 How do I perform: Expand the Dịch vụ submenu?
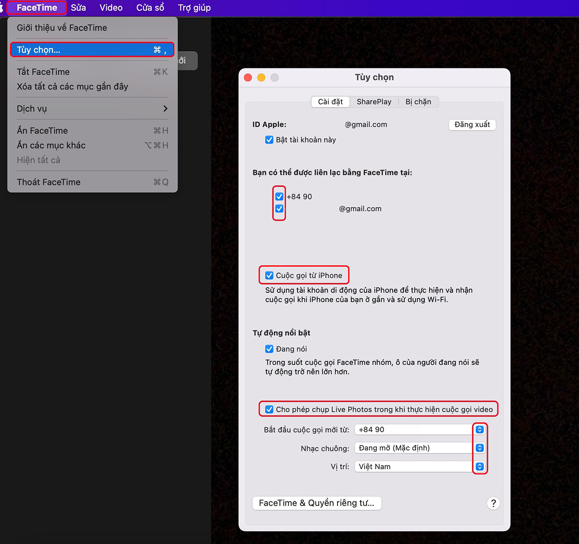[x=92, y=109]
